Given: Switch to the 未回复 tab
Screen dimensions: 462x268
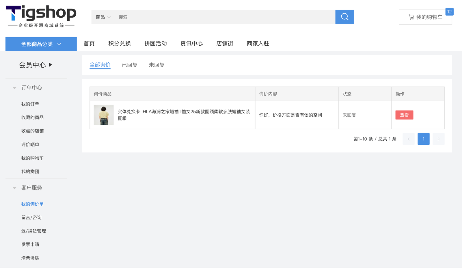Looking at the screenshot, I should point(157,65).
